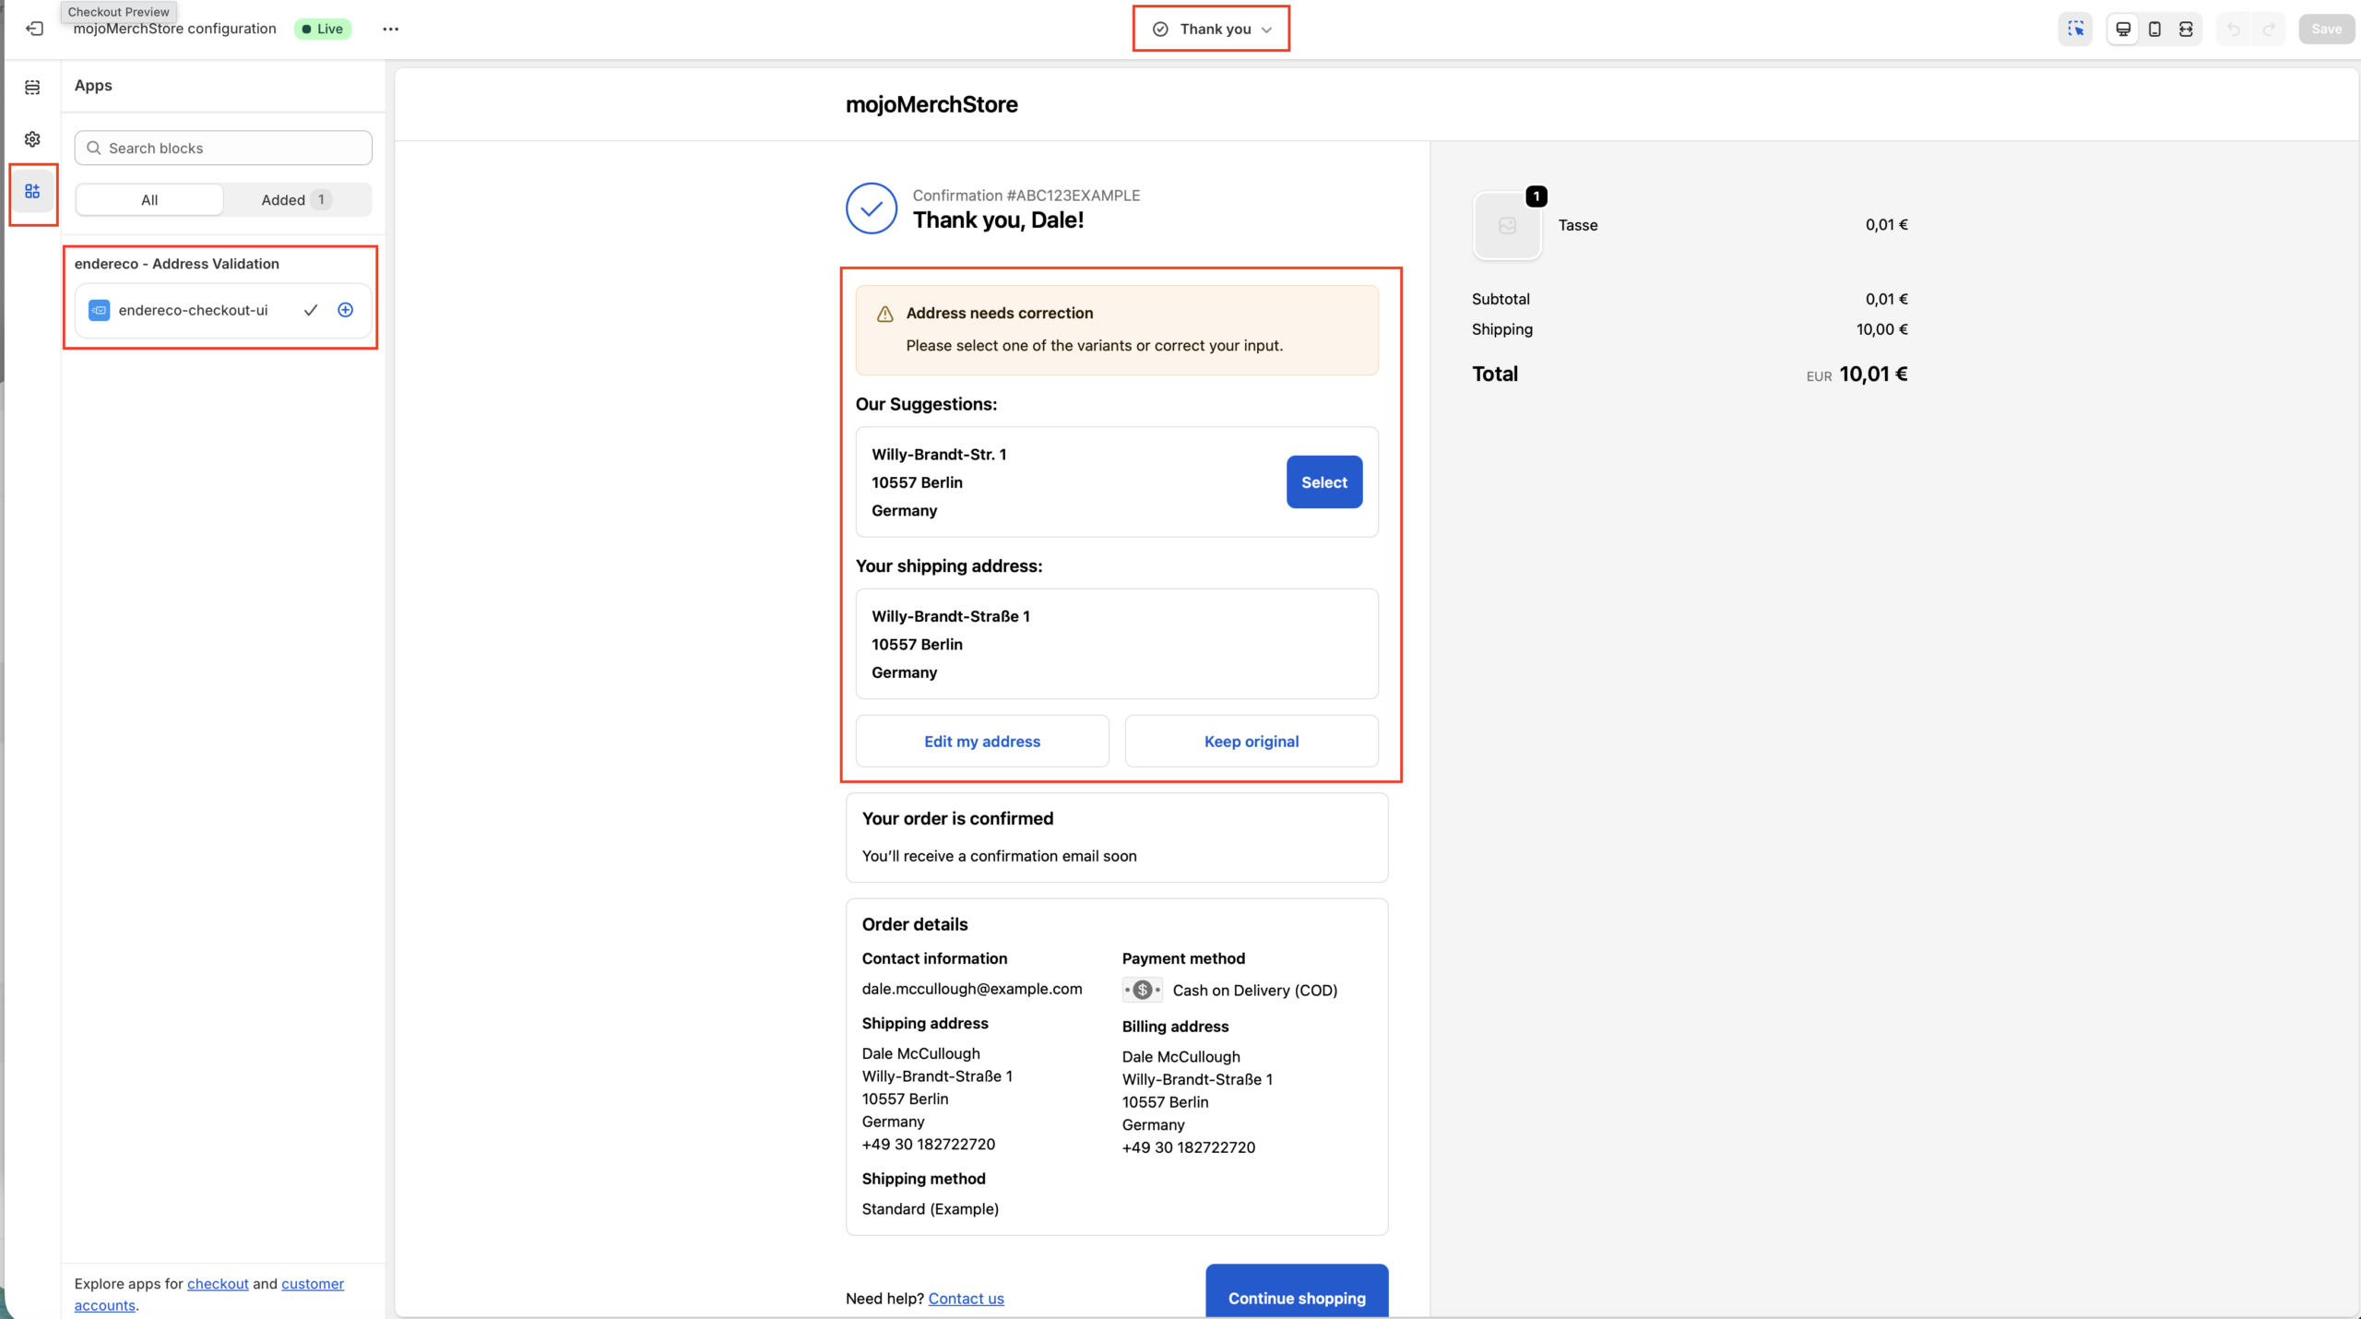Viewport: 2361px width, 1319px height.
Task: Select the All tab in Apps
Action: pos(149,200)
